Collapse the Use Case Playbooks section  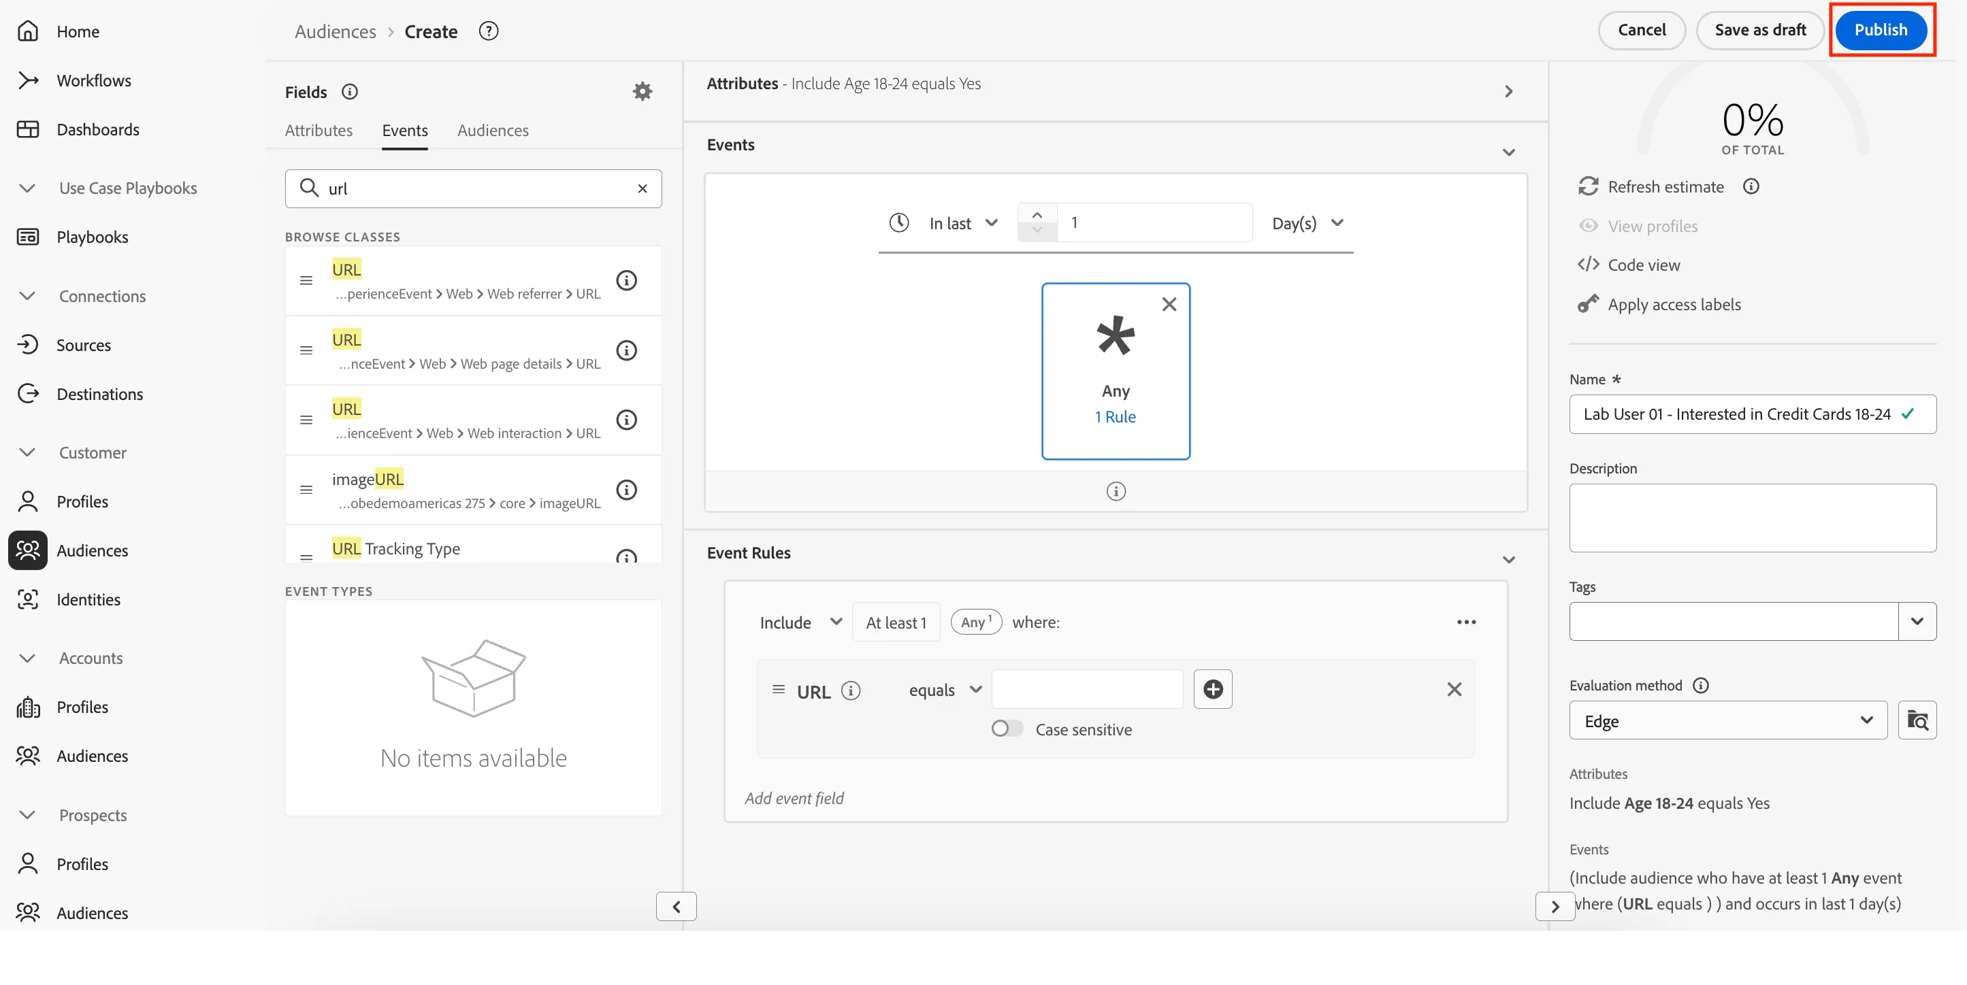27,188
